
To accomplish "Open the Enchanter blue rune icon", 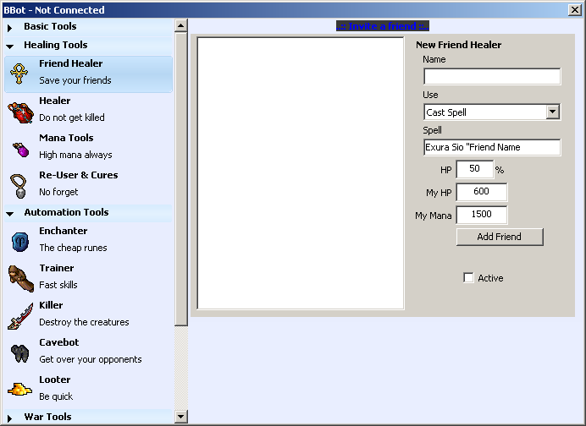I will tap(20, 241).
